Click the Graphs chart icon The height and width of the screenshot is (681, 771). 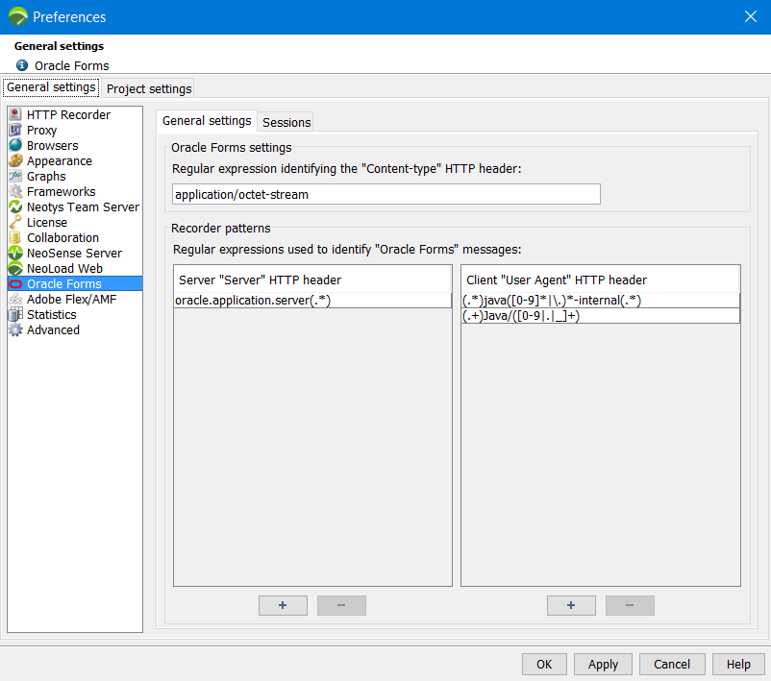pyautogui.click(x=15, y=176)
